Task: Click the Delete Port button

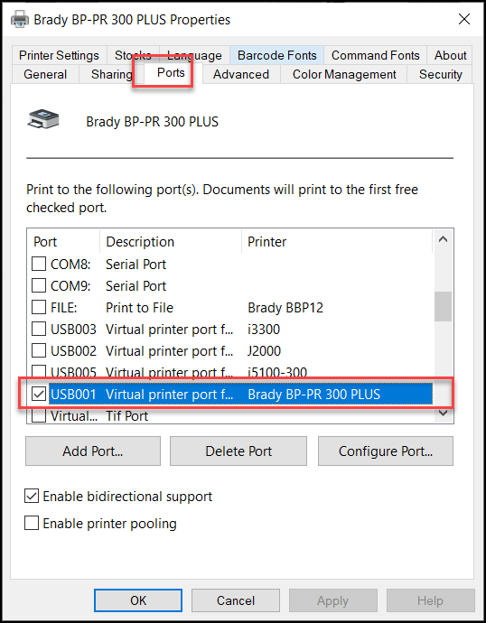Action: (x=238, y=451)
